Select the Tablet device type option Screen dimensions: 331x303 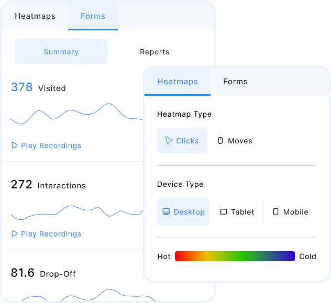coord(237,212)
